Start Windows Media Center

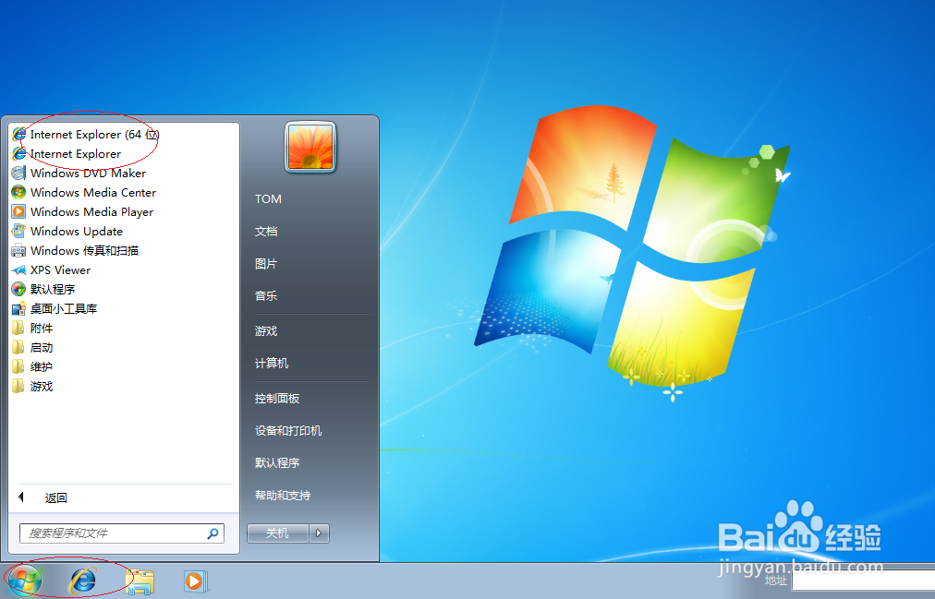[91, 192]
